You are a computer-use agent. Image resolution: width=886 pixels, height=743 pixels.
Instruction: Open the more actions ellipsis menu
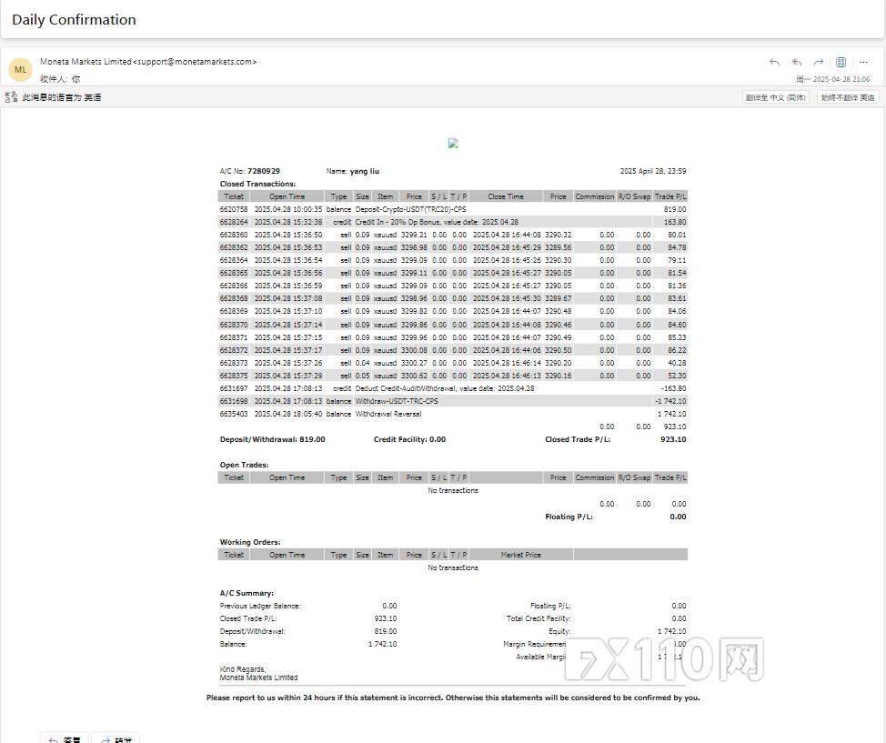point(863,62)
